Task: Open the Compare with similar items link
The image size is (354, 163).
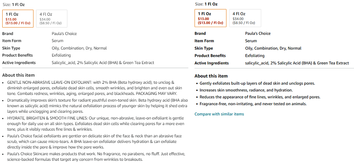Action: [x=219, y=114]
